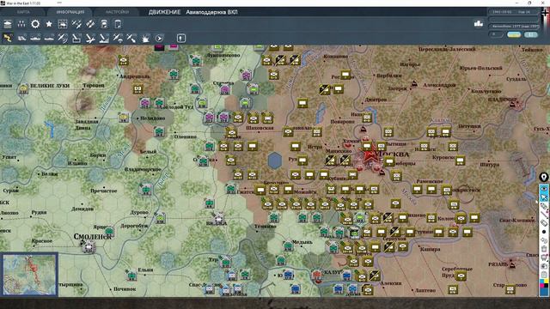Image resolution: width=550 pixels, height=309 pixels.
Task: Open the last info row document icon
Action: tap(118, 24)
